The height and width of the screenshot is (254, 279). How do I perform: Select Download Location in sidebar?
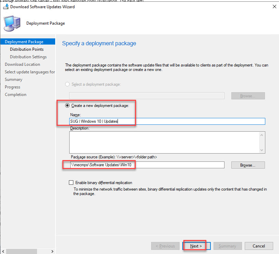click(22, 64)
